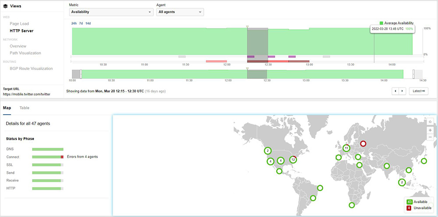Click the red unavailable agent marker in Russia
This screenshot has height=217, width=438.
(363, 144)
